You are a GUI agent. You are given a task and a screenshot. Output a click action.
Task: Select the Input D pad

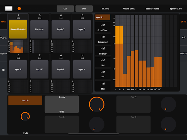tap(82, 29)
